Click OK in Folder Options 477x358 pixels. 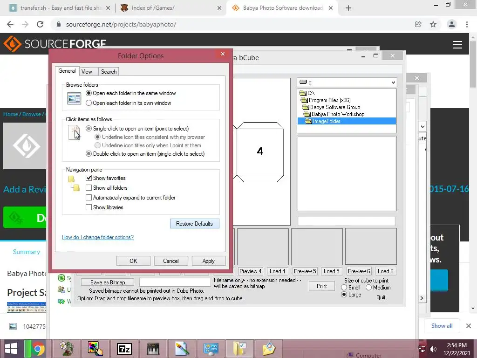click(x=133, y=261)
